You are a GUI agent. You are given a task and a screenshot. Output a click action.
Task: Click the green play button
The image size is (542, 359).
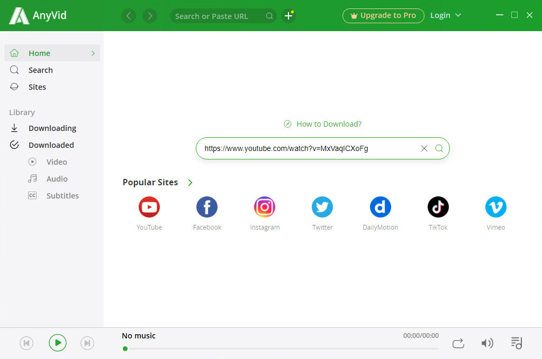click(58, 343)
